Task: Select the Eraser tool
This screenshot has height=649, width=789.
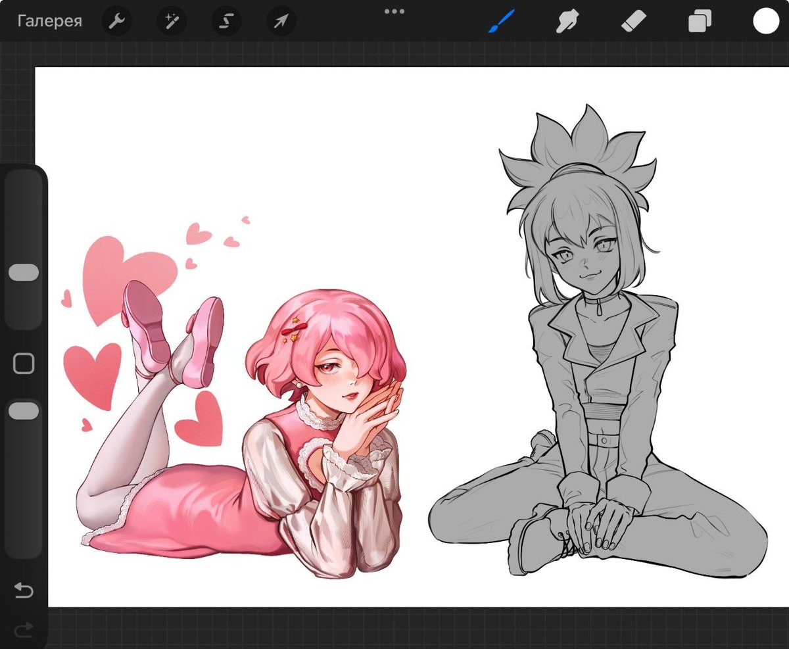Action: [634, 22]
